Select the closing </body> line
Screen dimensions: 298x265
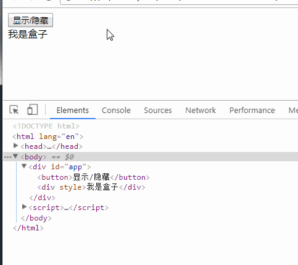coord(36,218)
